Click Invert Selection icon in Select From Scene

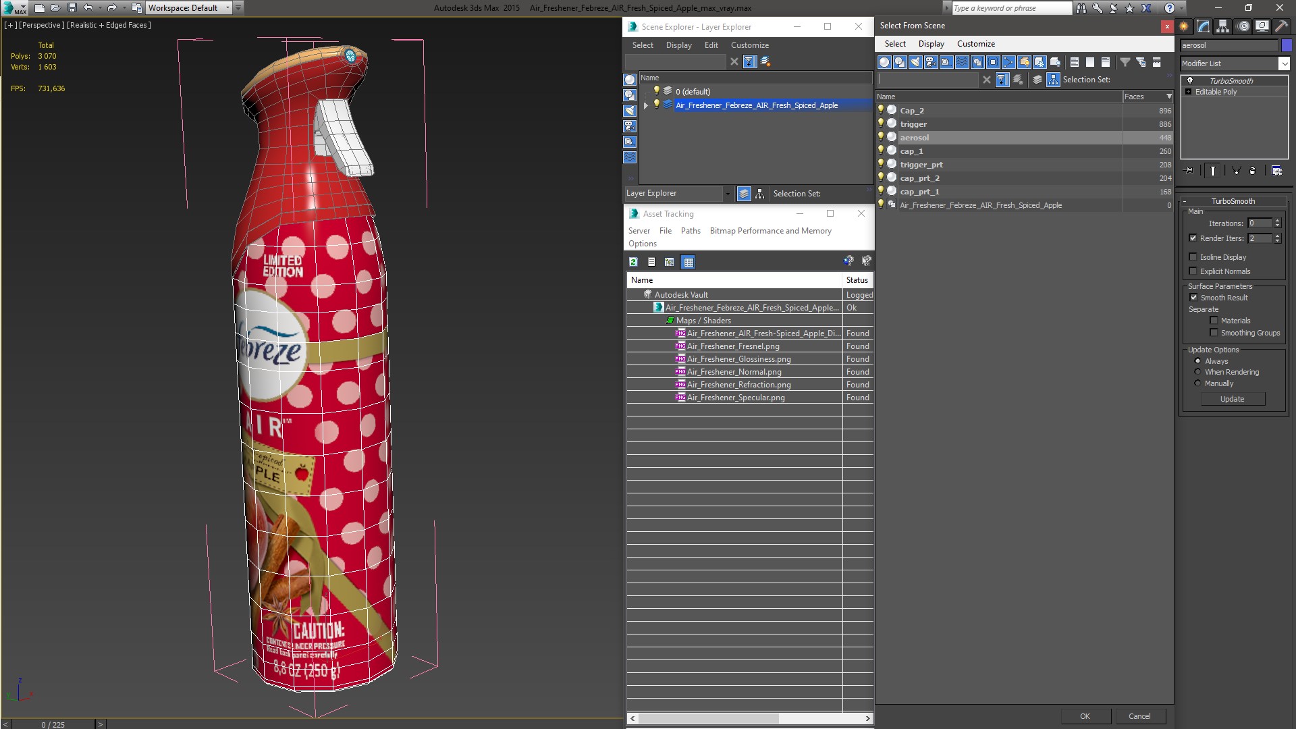coord(1106,62)
